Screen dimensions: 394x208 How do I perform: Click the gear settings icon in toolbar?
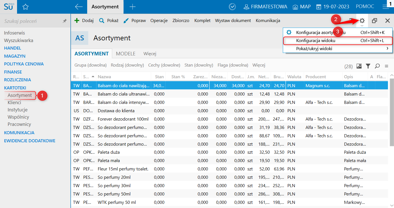(362, 21)
